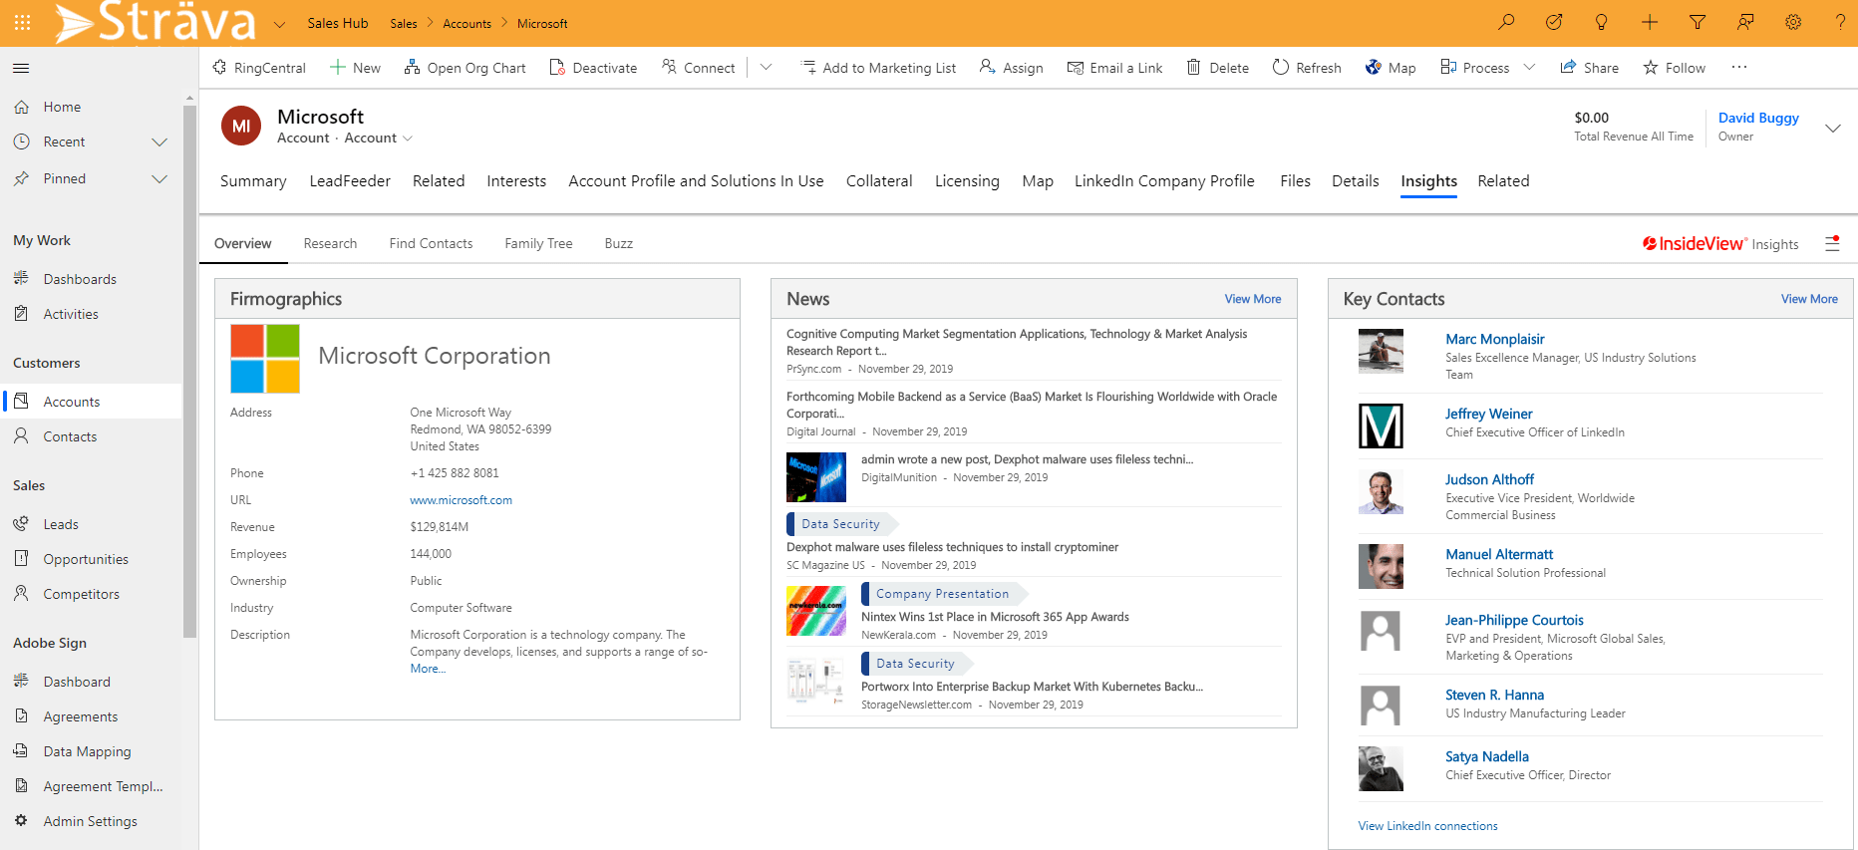This screenshot has width=1858, height=850.
Task: Click the Connect command
Action: [x=698, y=68]
